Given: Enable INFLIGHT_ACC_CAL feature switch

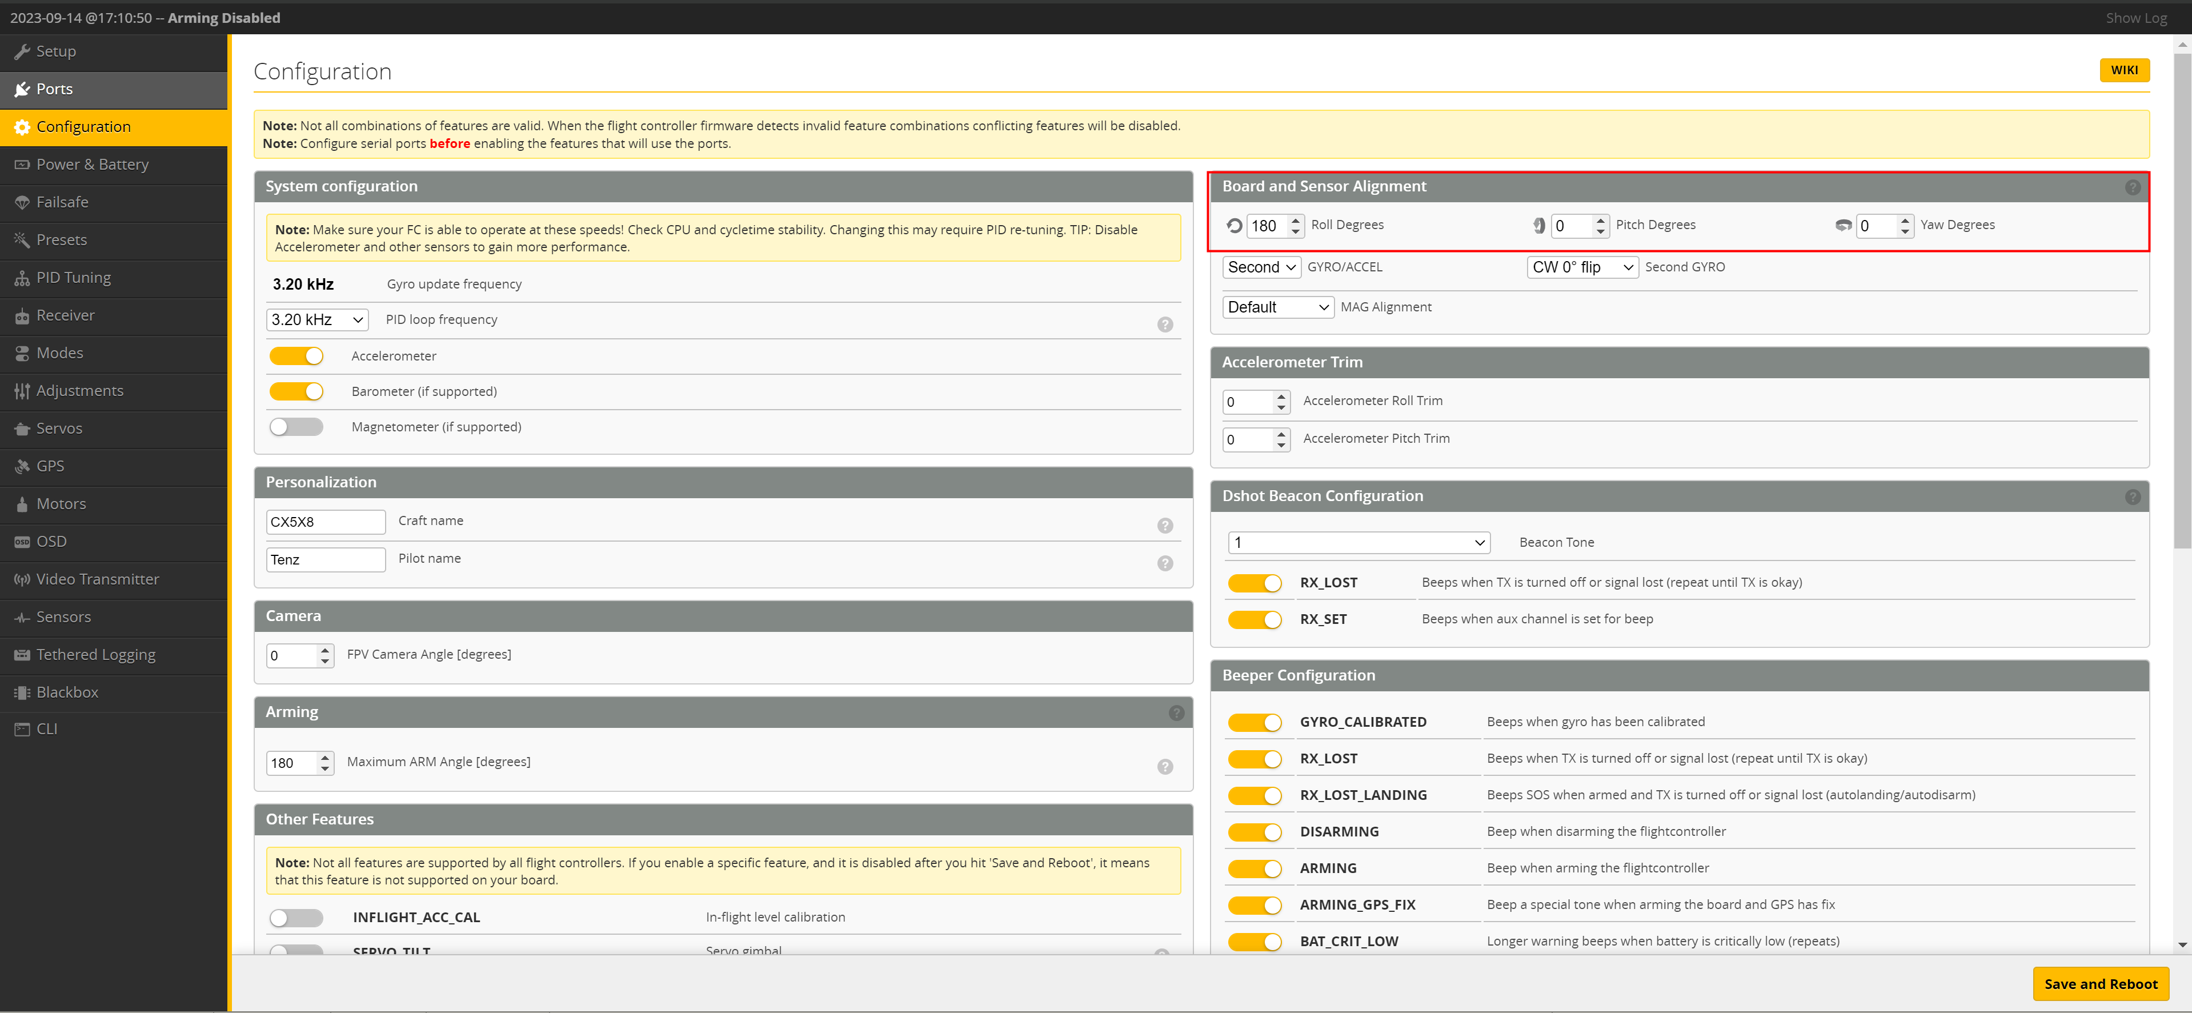Looking at the screenshot, I should point(296,918).
